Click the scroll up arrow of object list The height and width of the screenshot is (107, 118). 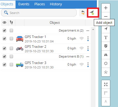[x=93, y=30]
